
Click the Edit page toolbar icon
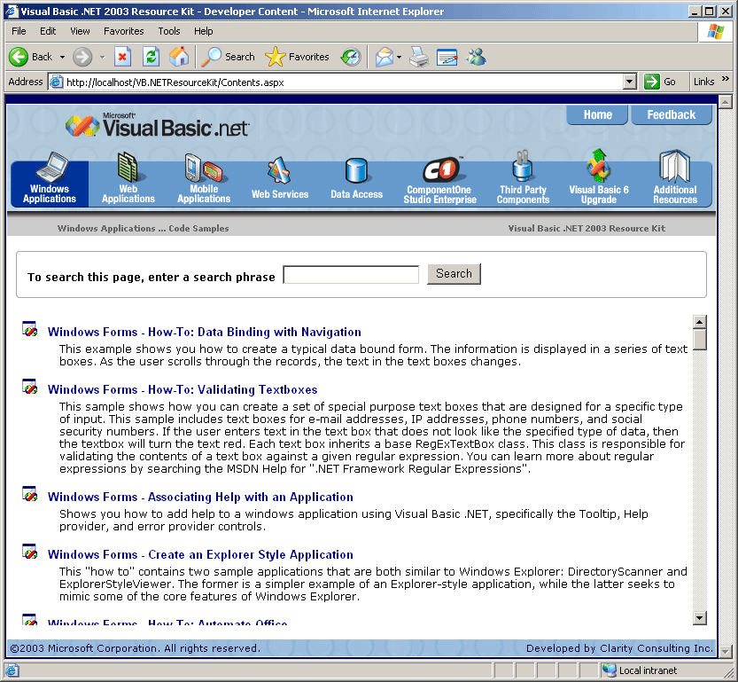coord(447,57)
